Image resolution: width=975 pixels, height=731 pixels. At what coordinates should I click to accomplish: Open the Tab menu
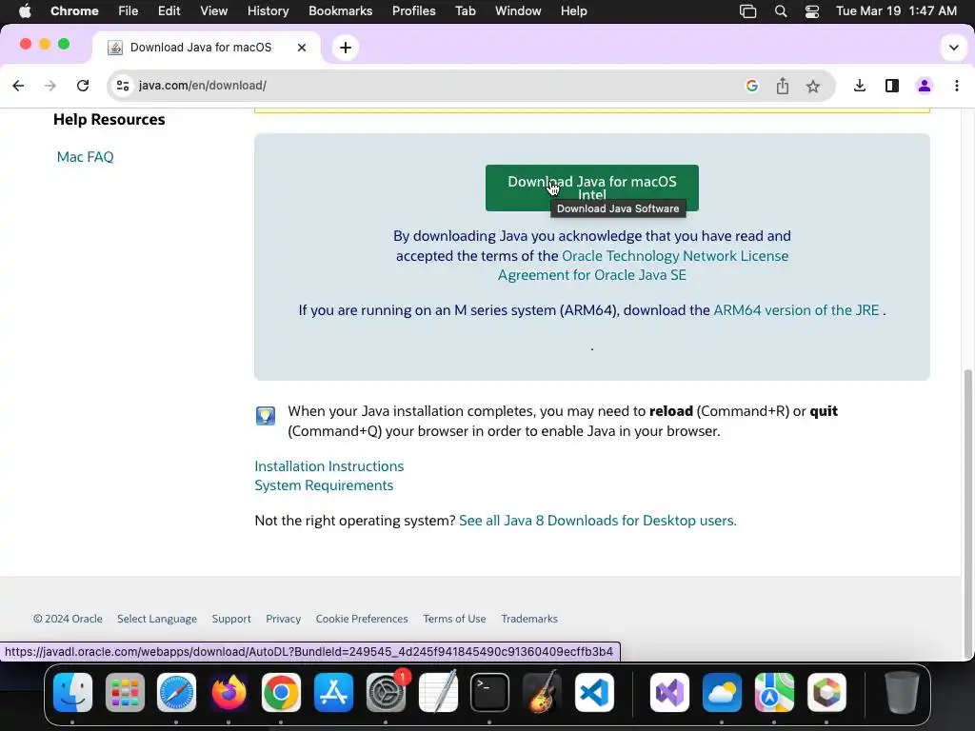click(465, 11)
